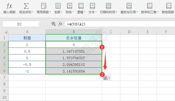Select cell with value 1.570796327
Image resolution: width=175 pixels, height=101 pixels.
click(x=74, y=57)
